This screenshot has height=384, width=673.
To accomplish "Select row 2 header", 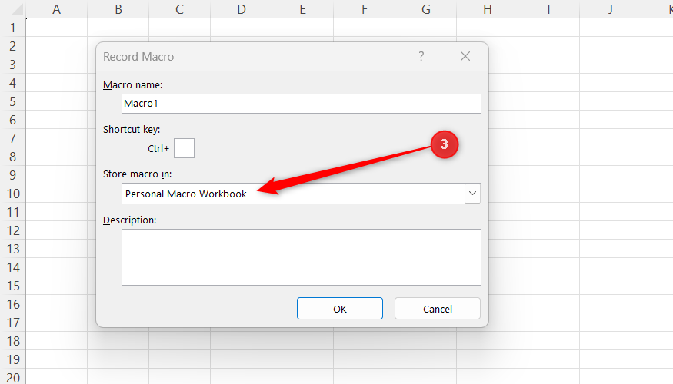I will click(13, 46).
